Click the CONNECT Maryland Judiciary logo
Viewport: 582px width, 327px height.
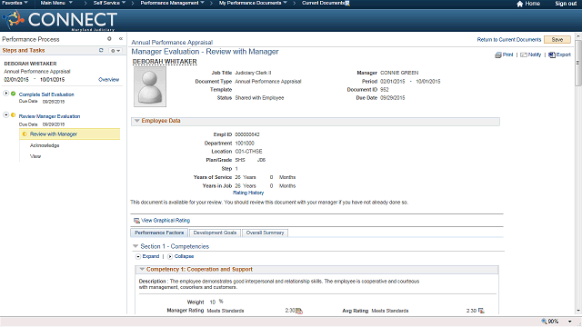tap(59, 20)
